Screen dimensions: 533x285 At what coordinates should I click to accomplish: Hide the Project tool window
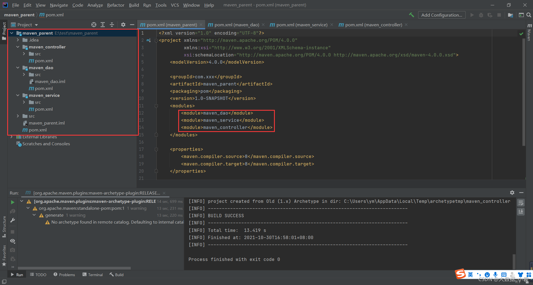click(132, 25)
